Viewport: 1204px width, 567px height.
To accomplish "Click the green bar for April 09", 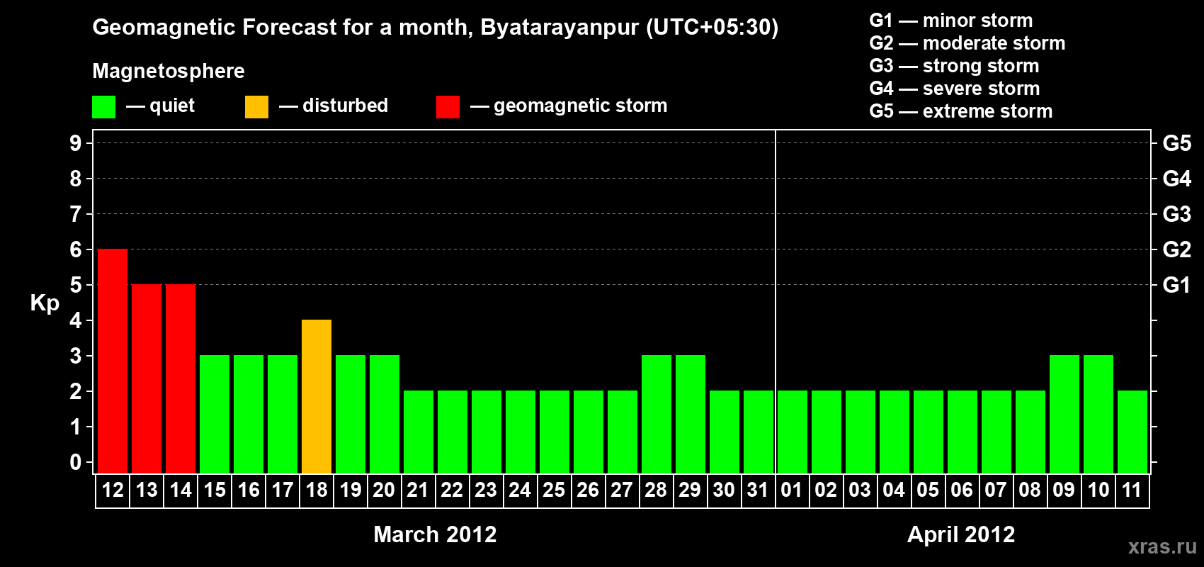I will 1064,414.
